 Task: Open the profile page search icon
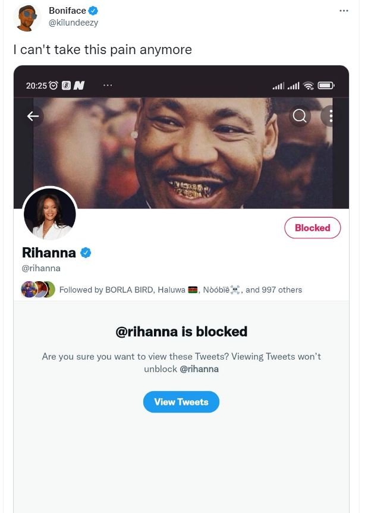[x=300, y=116]
